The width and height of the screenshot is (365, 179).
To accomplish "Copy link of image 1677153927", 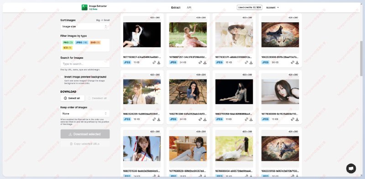I will click(154, 62).
